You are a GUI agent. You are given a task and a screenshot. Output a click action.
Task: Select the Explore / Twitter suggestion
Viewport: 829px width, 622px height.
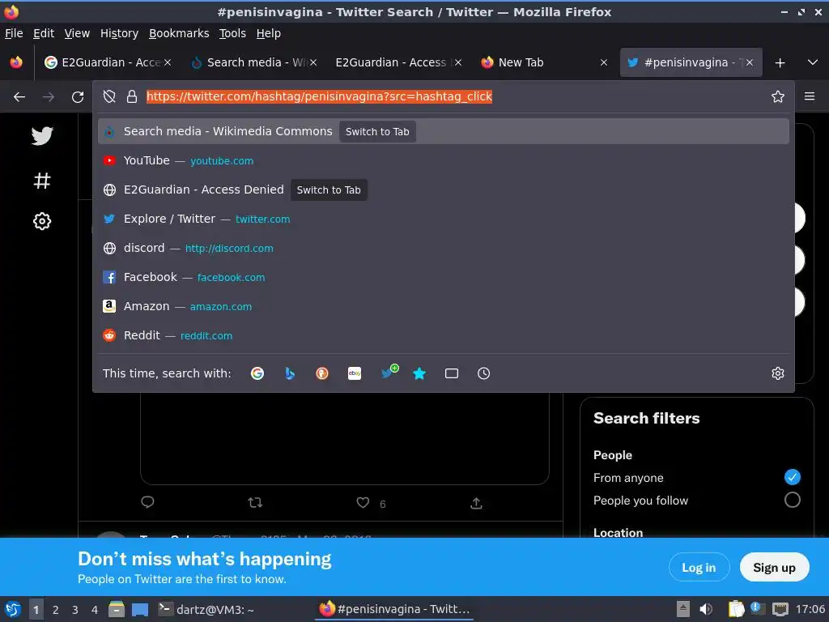[443, 219]
